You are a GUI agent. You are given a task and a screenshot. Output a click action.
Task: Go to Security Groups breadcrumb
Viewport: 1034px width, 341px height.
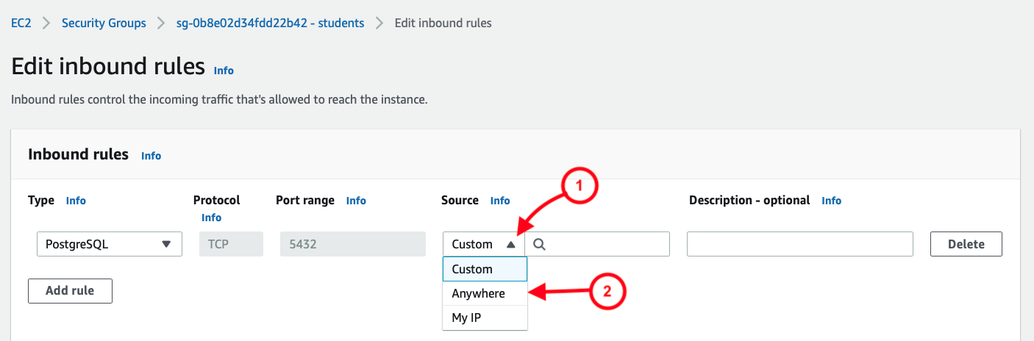(x=104, y=23)
